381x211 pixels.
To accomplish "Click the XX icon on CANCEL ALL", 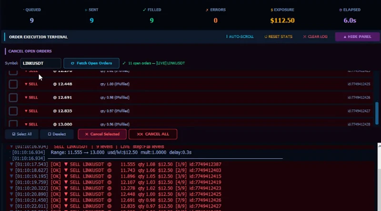I will pos(140,134).
